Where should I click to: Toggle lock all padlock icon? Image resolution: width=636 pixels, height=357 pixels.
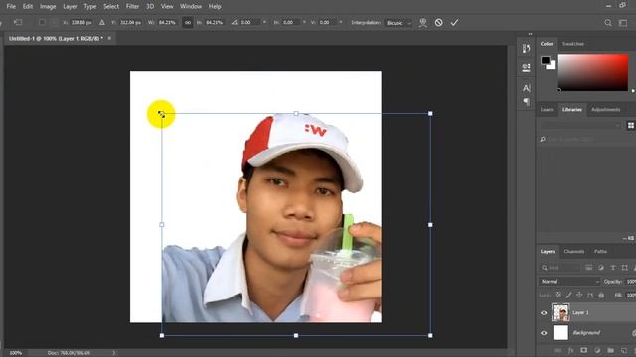point(601,296)
